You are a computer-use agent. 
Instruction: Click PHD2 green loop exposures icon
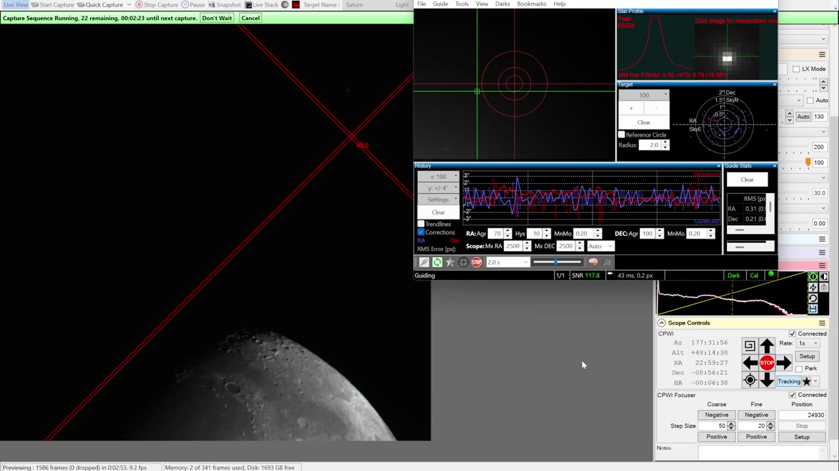(x=437, y=262)
